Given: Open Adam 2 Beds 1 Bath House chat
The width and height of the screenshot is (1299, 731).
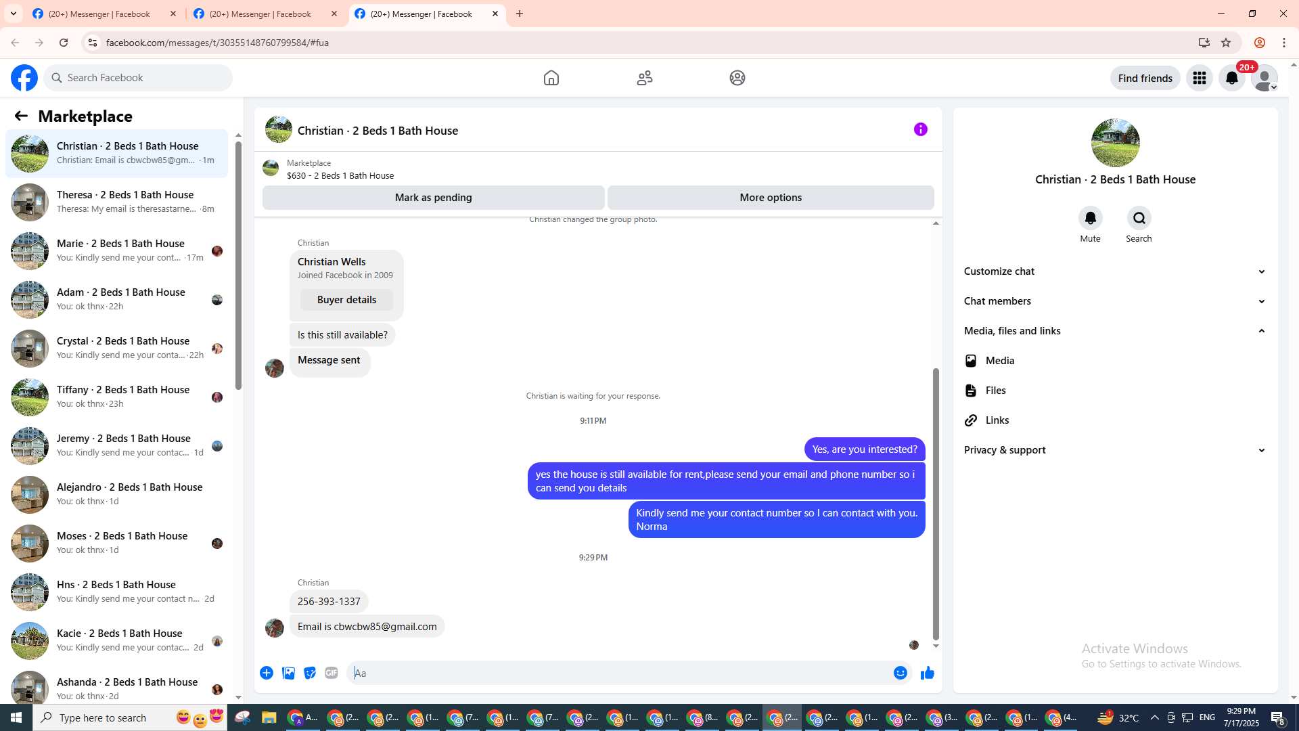Looking at the screenshot, I should (117, 300).
